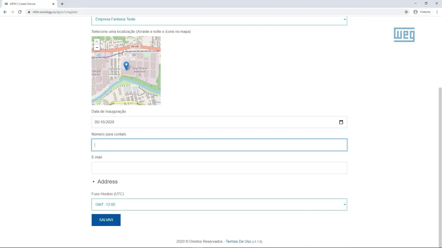Click the location access icon in address bar
The image size is (442, 248).
pyautogui.click(x=406, y=12)
